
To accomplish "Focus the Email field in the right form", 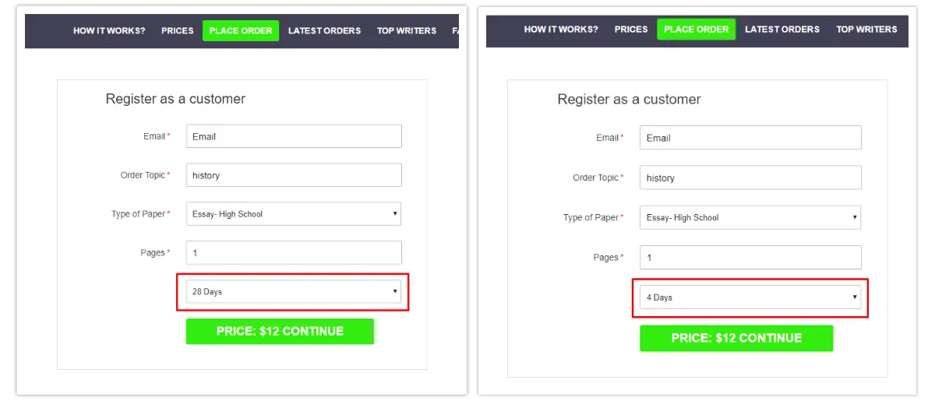I will 750,138.
